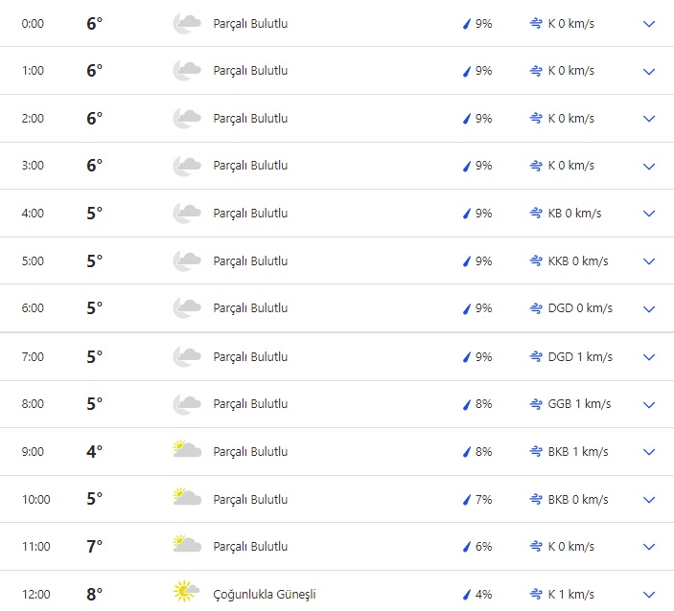Click the sunny icon in the 12:00 row
This screenshot has height=611, width=674.
(x=186, y=593)
